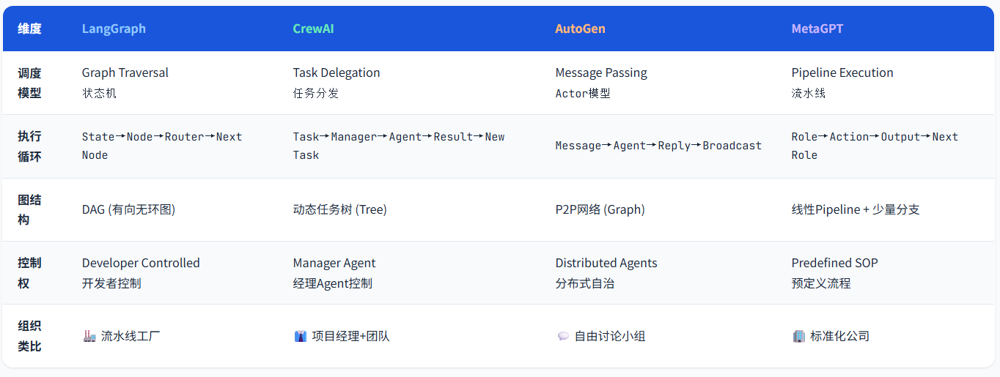Select the DAG (有向无环图) cell
The image size is (1000, 377).
click(128, 209)
